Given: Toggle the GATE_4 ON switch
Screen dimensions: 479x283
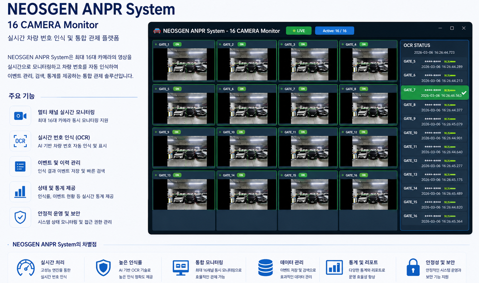Looking at the screenshot, I should pyautogui.click(x=364, y=44).
